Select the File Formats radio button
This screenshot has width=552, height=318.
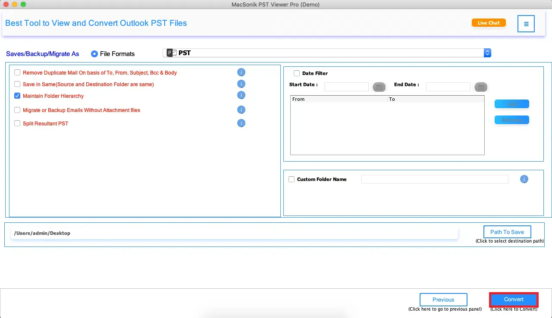(94, 54)
